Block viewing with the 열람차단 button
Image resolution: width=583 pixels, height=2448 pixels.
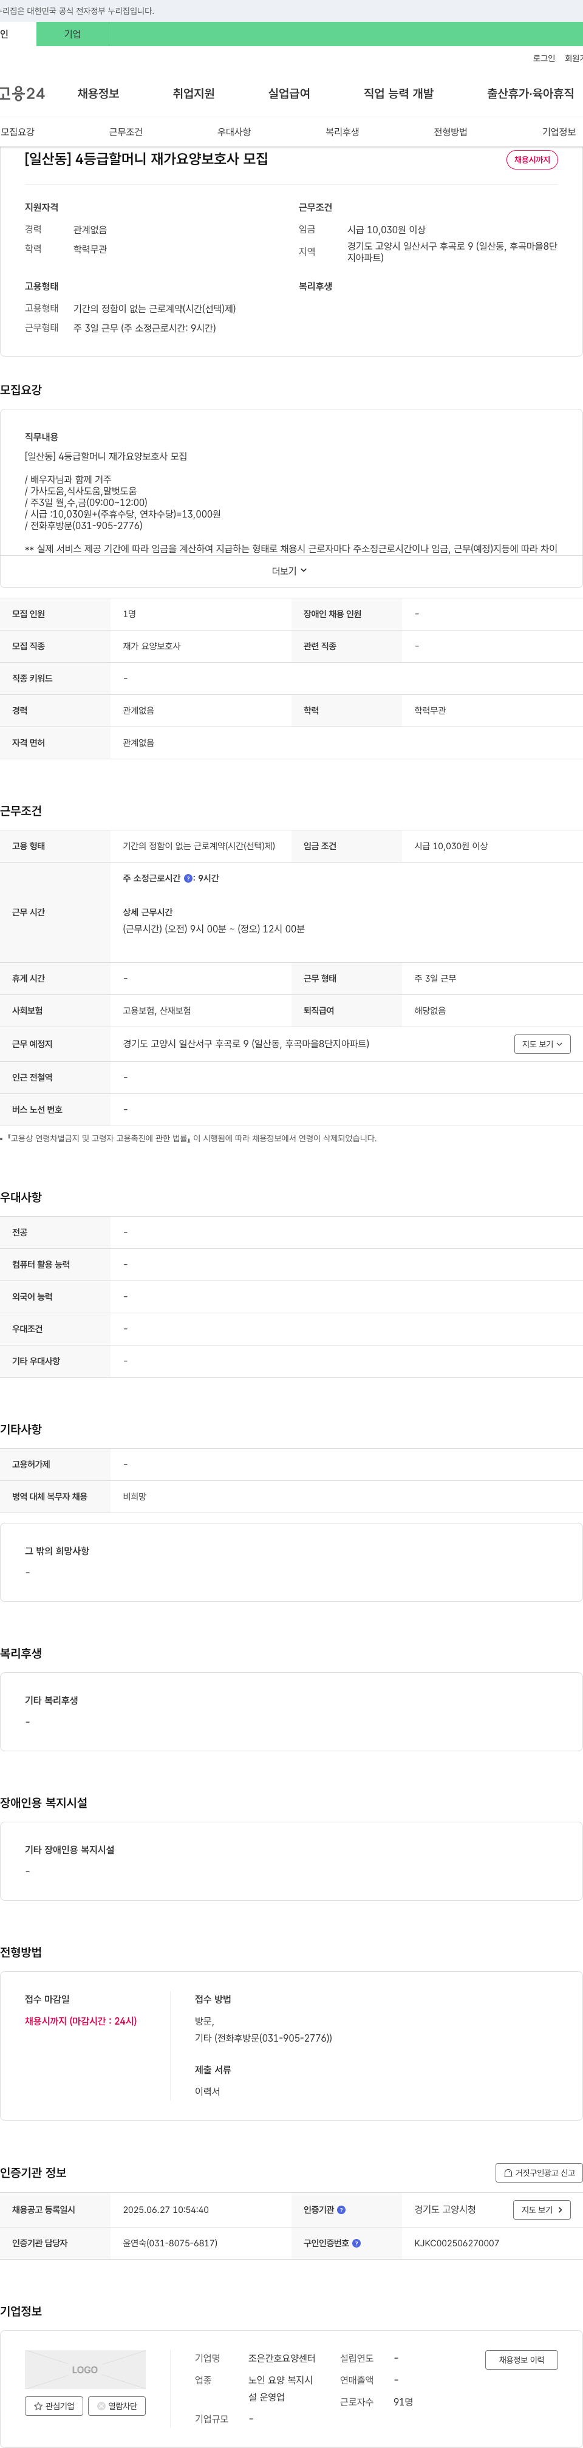[117, 2405]
